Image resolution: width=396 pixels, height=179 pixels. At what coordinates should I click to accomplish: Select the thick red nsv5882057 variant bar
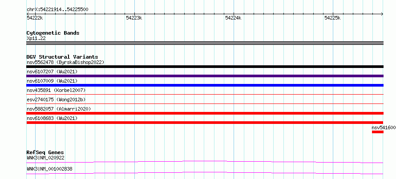point(205,113)
